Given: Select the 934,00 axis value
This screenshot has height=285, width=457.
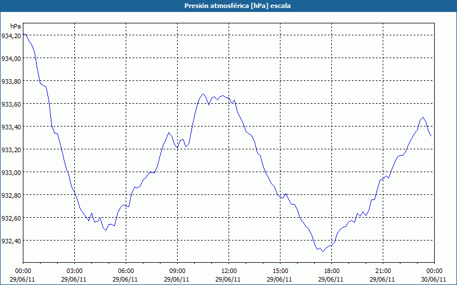Looking at the screenshot, I should 11,59.
